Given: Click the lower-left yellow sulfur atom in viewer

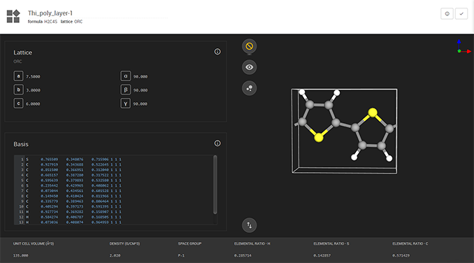Looking at the screenshot, I should pos(319,138).
